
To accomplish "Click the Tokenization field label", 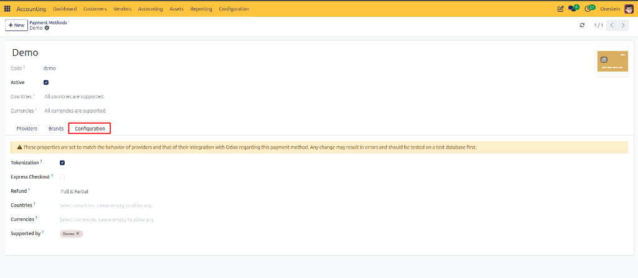I will point(25,162).
